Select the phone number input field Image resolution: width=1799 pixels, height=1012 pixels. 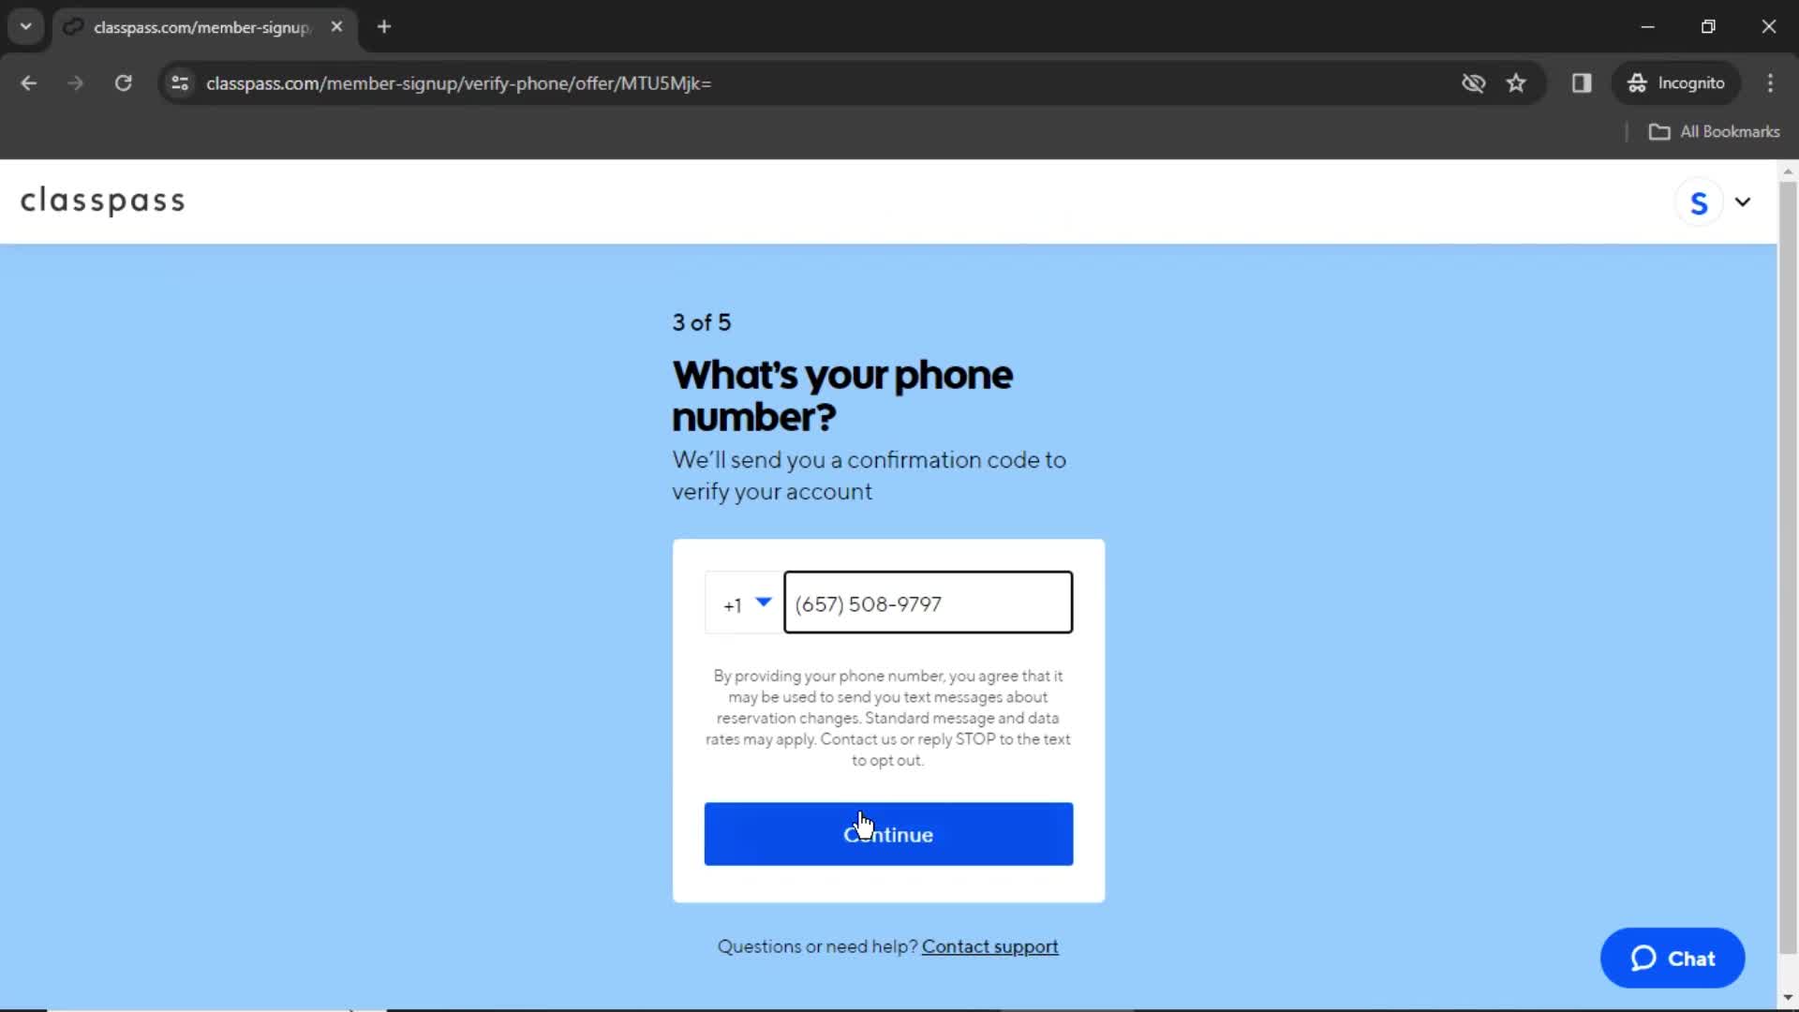[928, 604]
